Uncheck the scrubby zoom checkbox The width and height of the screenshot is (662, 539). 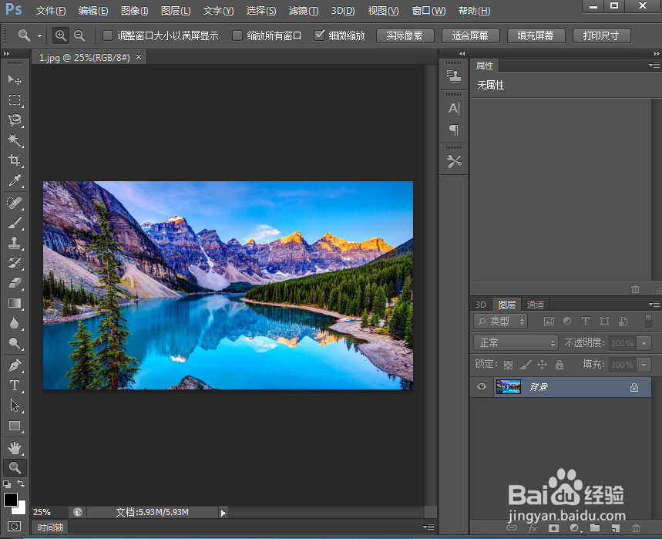pyautogui.click(x=319, y=35)
